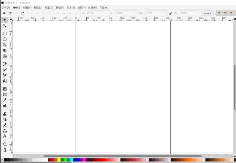Click Select All in All Layers icon

[x=10, y=13]
